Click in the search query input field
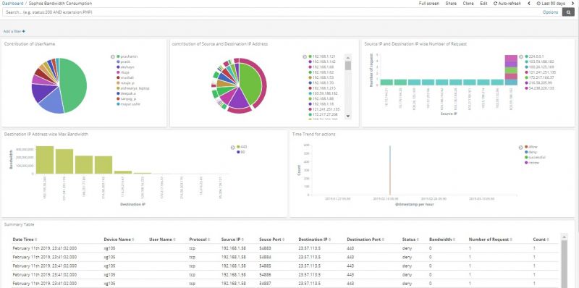Screen dimensions: 579x288 271,12
